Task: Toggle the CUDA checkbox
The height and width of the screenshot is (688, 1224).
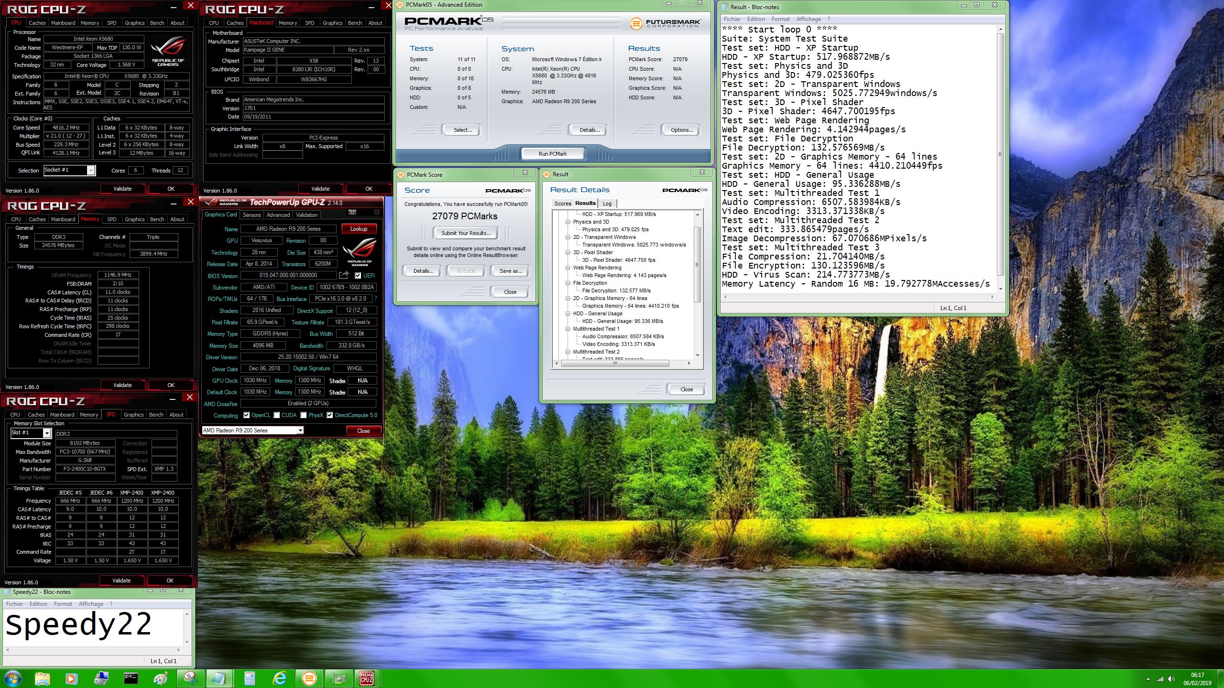Action: (x=277, y=415)
